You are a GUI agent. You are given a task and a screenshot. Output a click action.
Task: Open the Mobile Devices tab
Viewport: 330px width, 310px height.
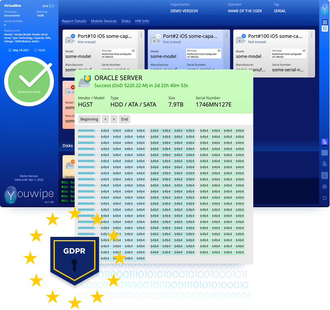click(x=104, y=21)
